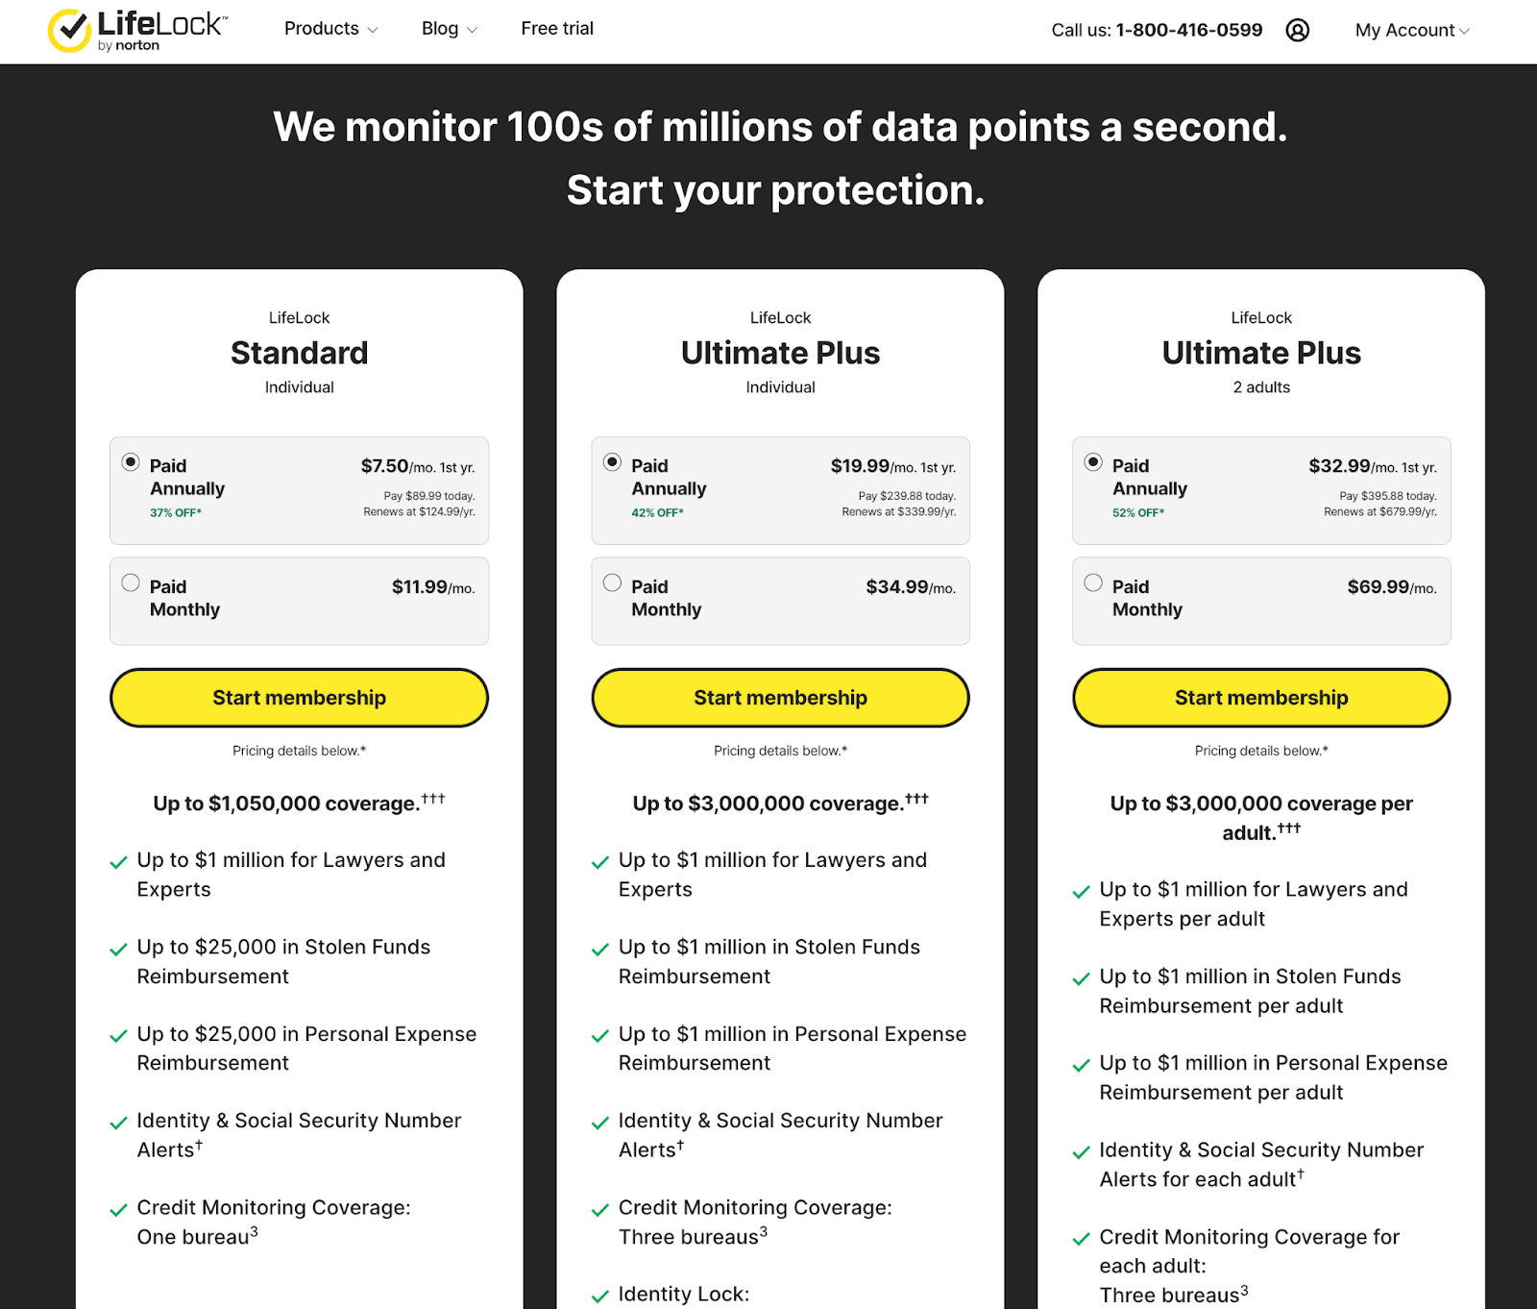
Task: Expand the Products dropdown menu
Action: click(x=330, y=29)
